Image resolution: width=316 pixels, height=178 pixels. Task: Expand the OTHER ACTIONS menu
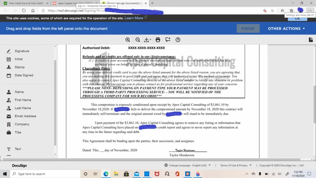(287, 28)
